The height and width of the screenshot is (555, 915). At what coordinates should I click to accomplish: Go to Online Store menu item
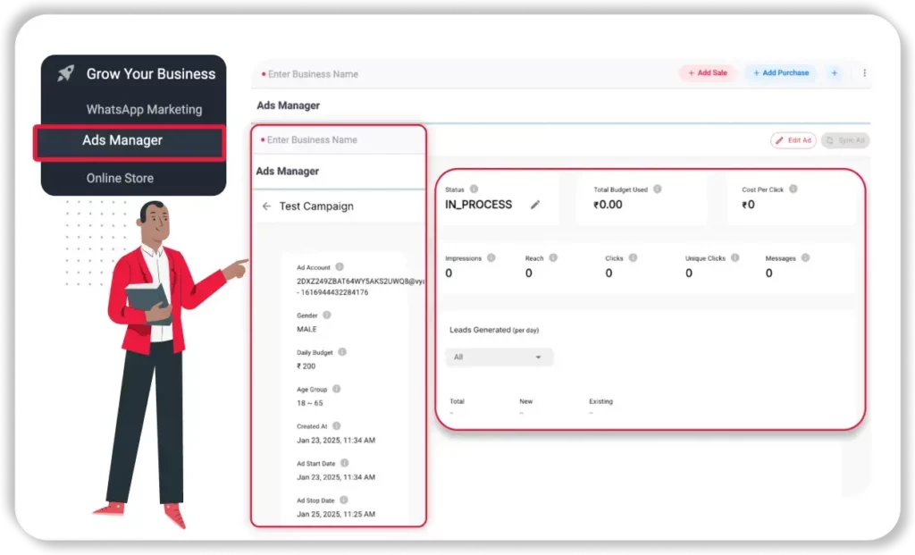pyautogui.click(x=120, y=178)
